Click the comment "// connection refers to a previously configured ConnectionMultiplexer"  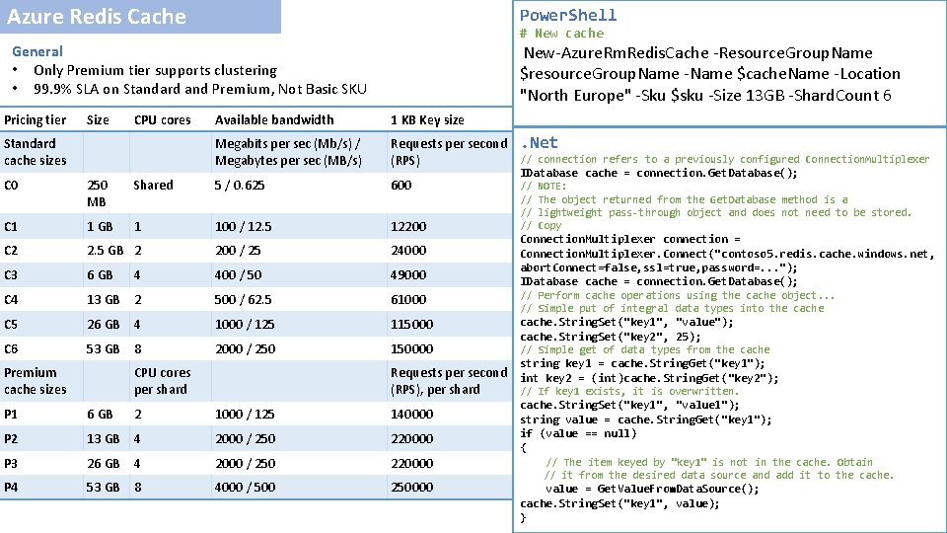click(x=725, y=159)
